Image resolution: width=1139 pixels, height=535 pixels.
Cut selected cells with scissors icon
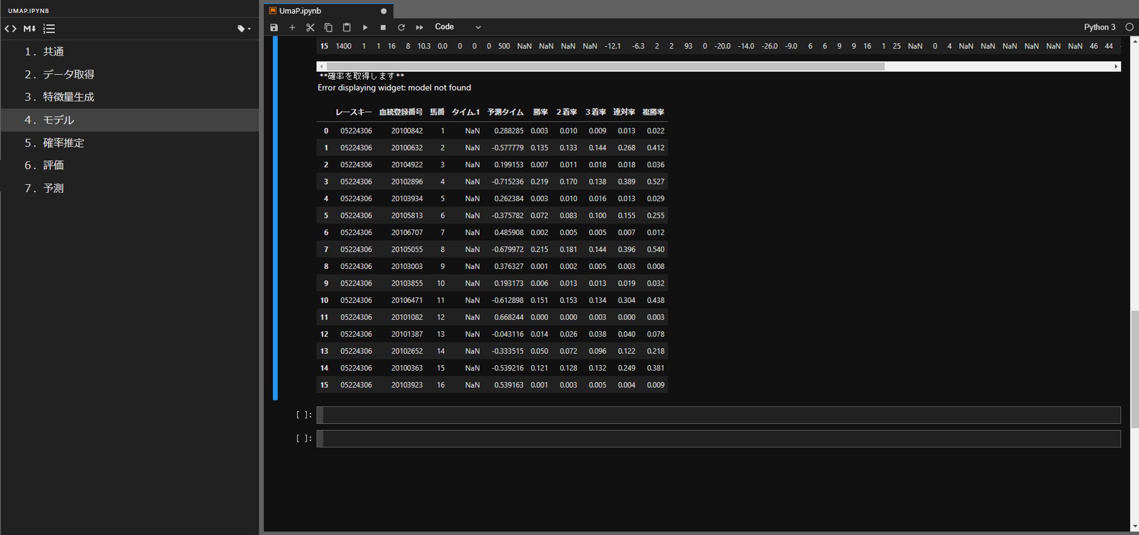tap(310, 28)
